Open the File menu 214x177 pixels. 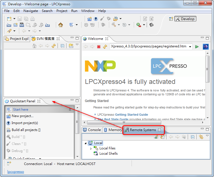pyautogui.click(x=7, y=11)
